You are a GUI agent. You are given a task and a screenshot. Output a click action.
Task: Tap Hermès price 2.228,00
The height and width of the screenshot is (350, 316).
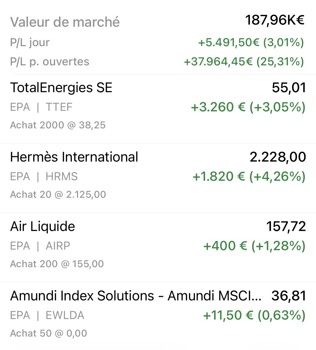click(278, 157)
